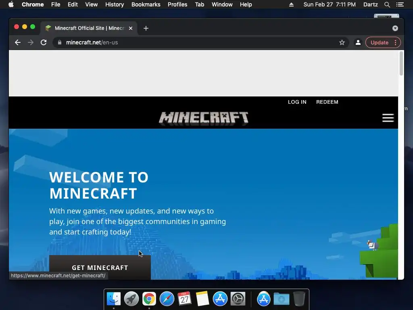Viewport: 413px width, 310px height.
Task: Click the WELCOME TO MINECRAFT heading
Action: coord(99,185)
